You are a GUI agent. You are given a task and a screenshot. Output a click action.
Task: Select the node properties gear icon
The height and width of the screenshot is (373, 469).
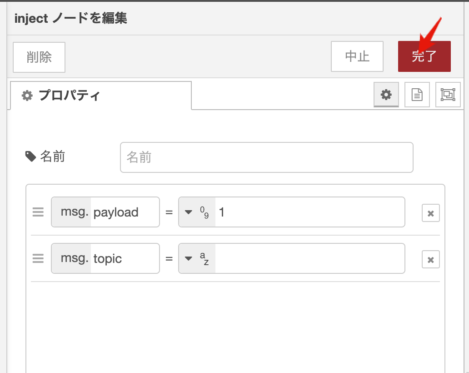pyautogui.click(x=386, y=95)
